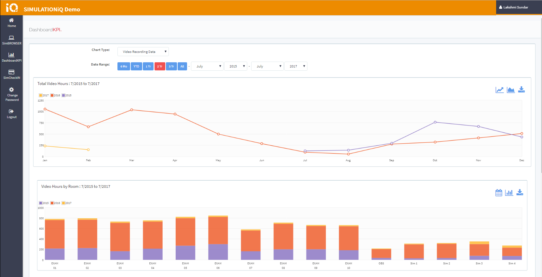The image size is (542, 277).
Task: Open SimCheckIN from the sidebar
Action: coord(12,75)
